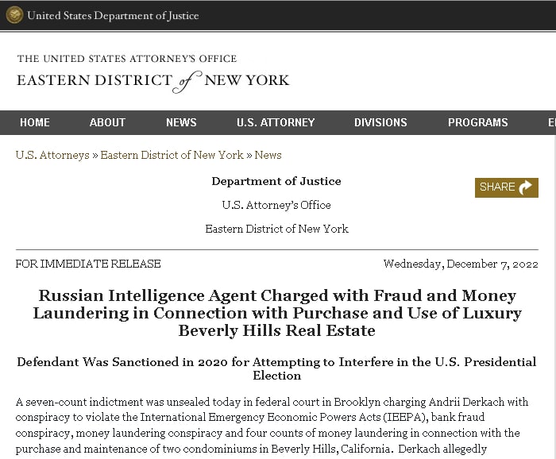Navigate to the DIVISIONS menu

click(380, 122)
